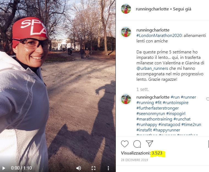This screenshot has width=209, height=172.
Task: Open comments via the speech bubble icon
Action: click(x=137, y=144)
